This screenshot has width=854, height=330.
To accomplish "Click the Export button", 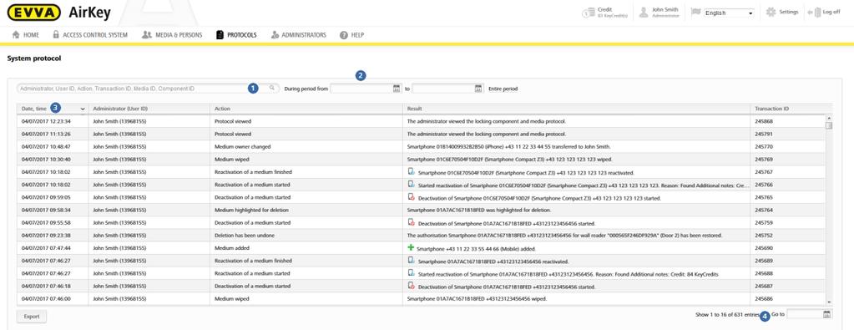I will coord(32,316).
